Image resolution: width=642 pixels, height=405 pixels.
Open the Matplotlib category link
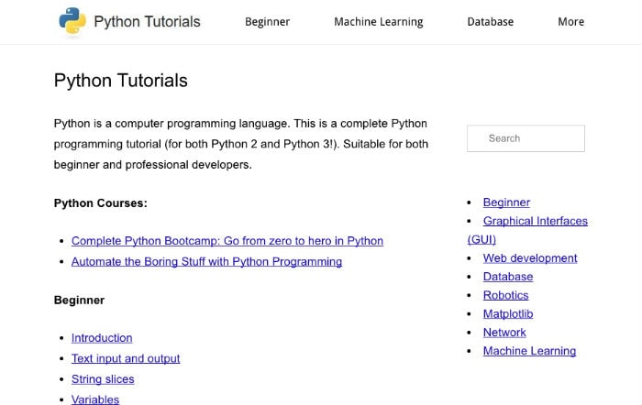[508, 313]
